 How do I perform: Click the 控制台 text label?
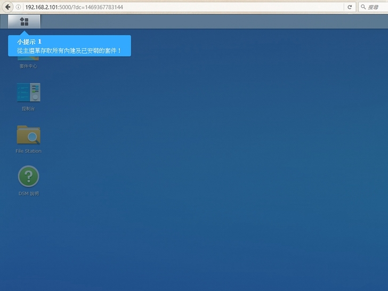pos(28,109)
